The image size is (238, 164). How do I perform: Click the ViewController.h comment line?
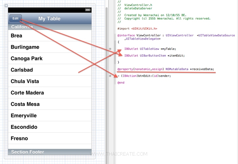[135, 5]
